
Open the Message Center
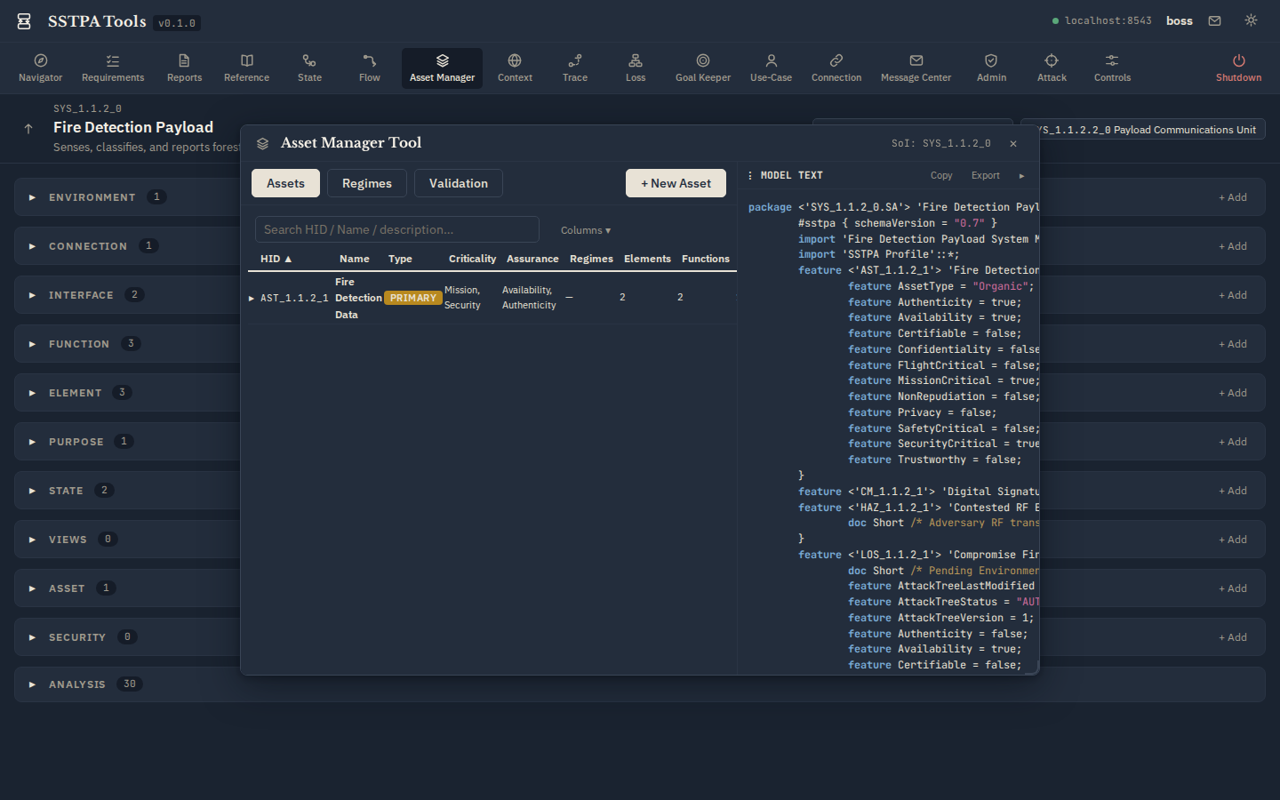tap(916, 68)
